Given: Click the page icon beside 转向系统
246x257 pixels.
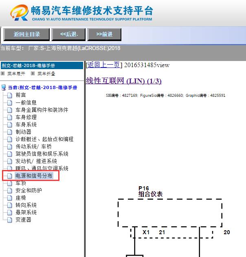Looking at the screenshot, I should point(9,205).
